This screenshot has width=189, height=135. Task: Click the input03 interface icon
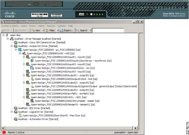28,72
